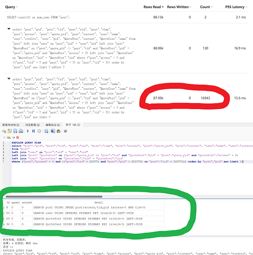
Task: Open the P95 Latency column sort dropdown
Action: tap(246, 7)
